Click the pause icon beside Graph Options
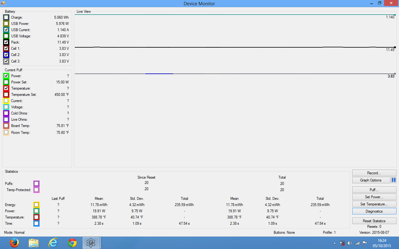This screenshot has width=399, height=249. point(394,180)
